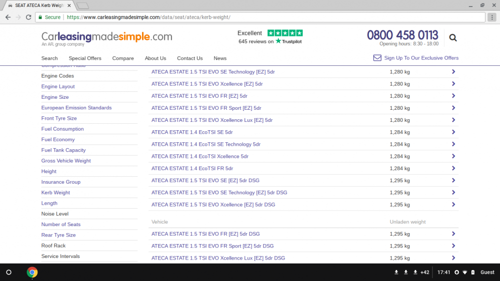Screen dimensions: 500x281
Task: Expand arrow for 1.4 EcoTSI FR 5dr
Action: tap(453, 168)
